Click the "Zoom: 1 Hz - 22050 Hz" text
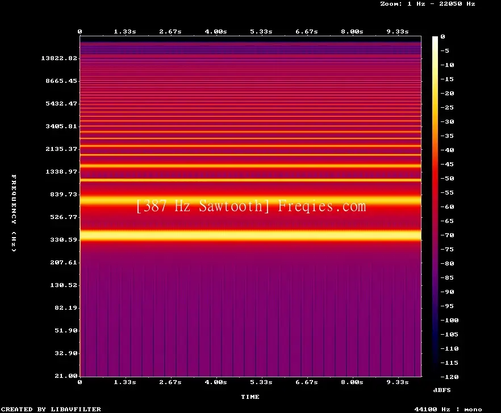The image size is (501, 413). (428, 4)
